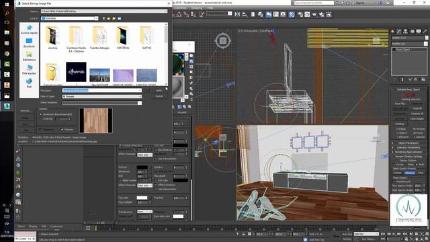Open the Utilities tab (hammer icon)
Image resolution: width=430 pixels, height=242 pixels.
click(x=425, y=32)
